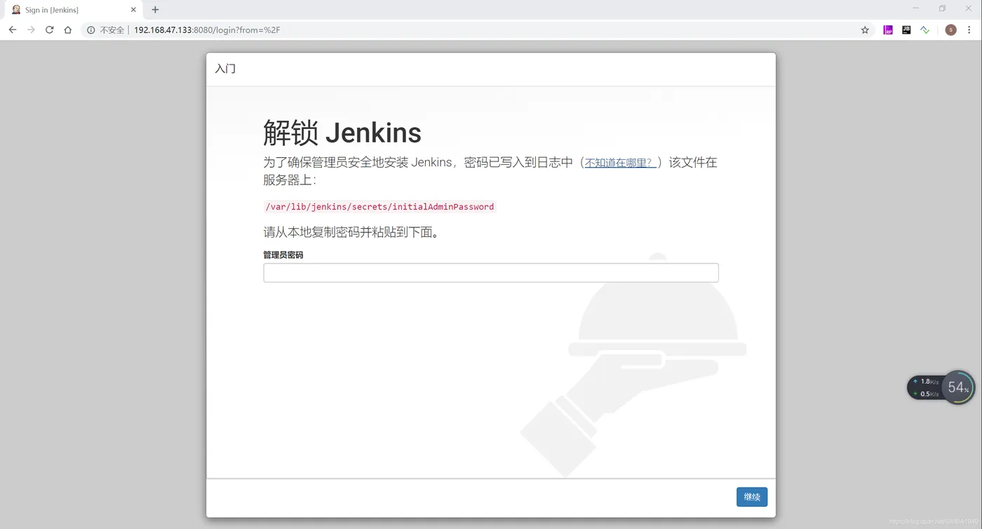
Task: Click the 请从本地复制密码并粘贴到下面 instruction text
Action: [x=351, y=232]
